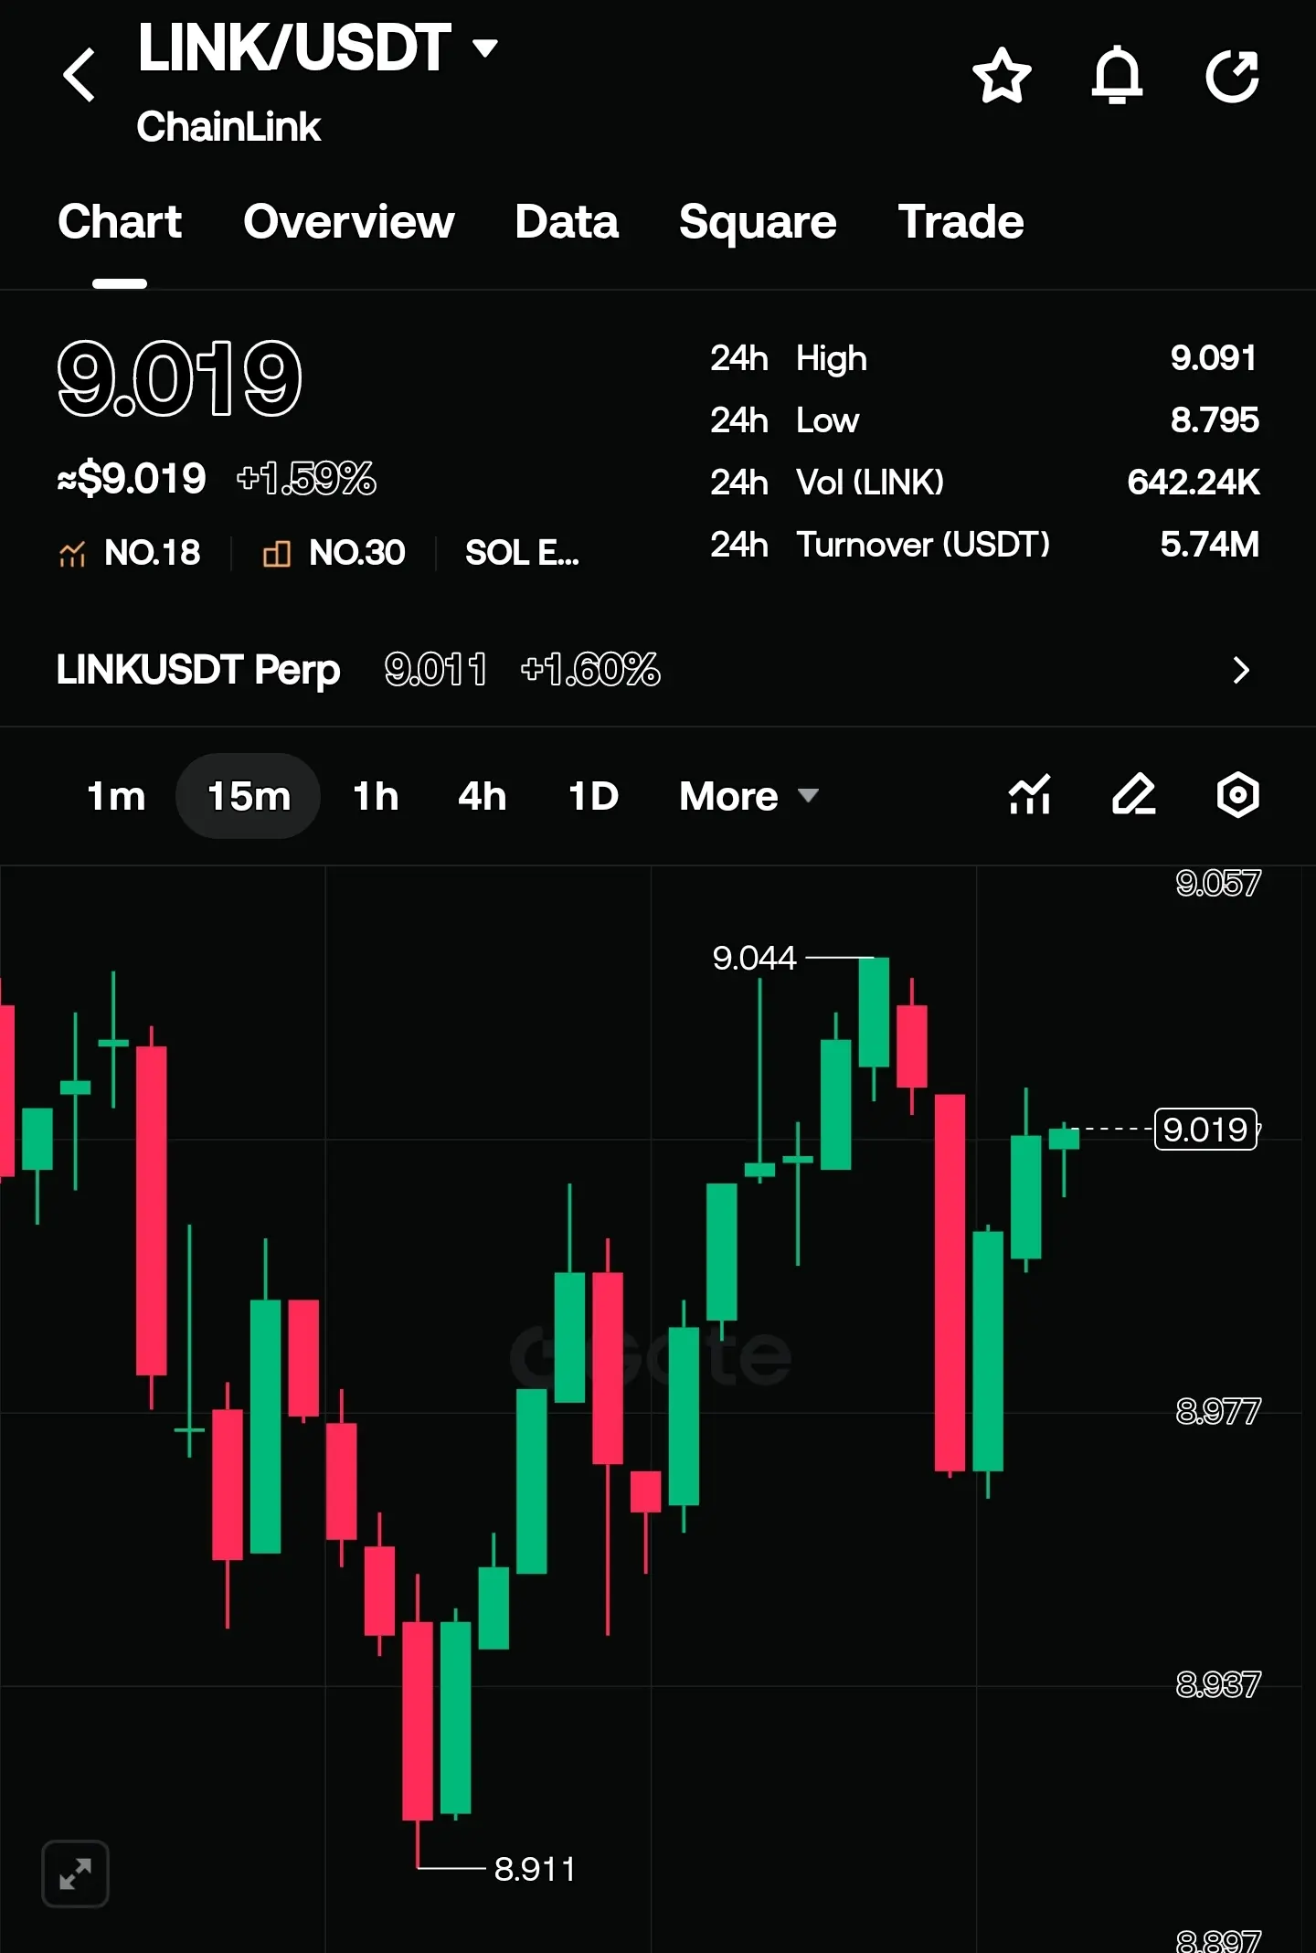Tap the share icon in header
Image resolution: width=1316 pixels, height=1953 pixels.
point(1232,75)
